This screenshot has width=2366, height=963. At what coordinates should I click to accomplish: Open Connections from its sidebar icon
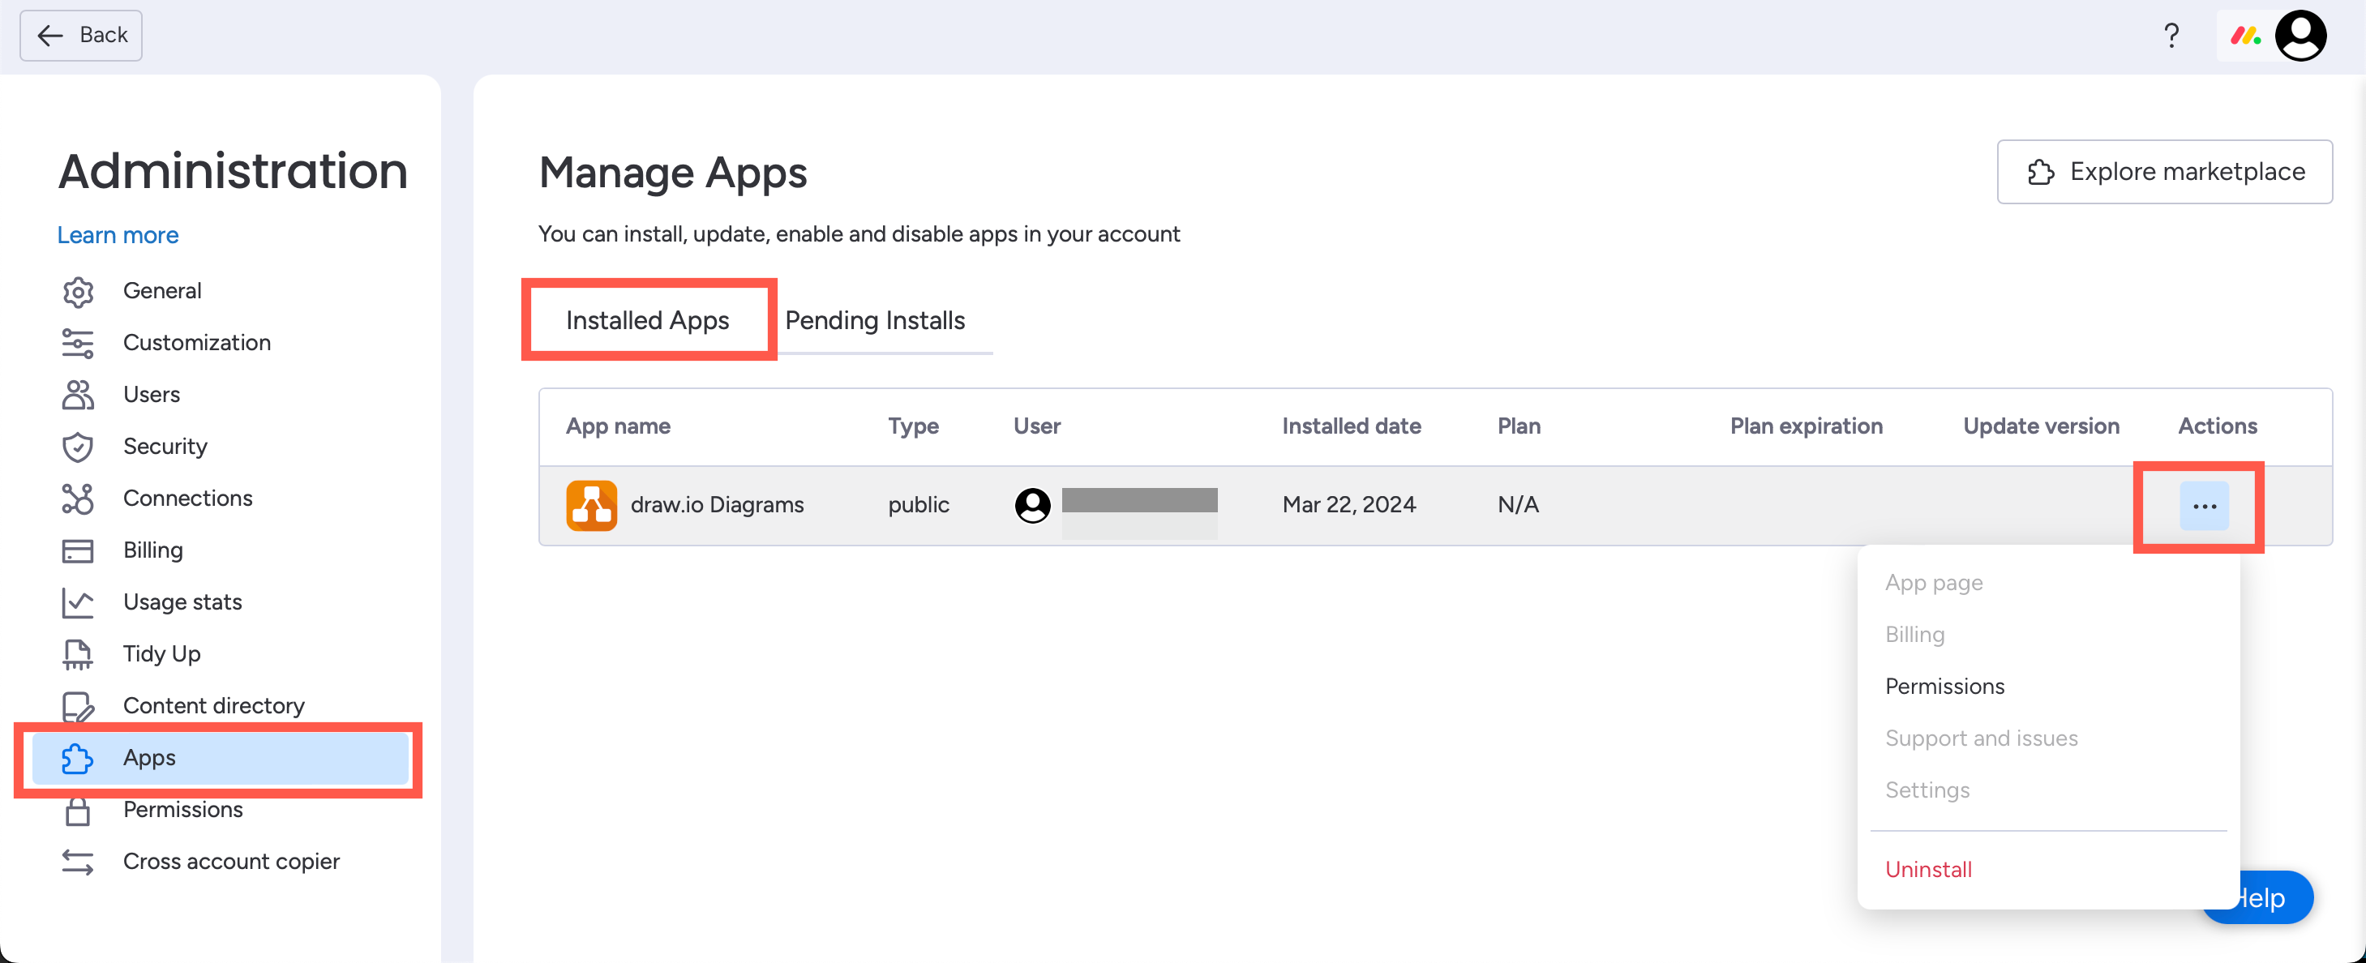point(78,499)
